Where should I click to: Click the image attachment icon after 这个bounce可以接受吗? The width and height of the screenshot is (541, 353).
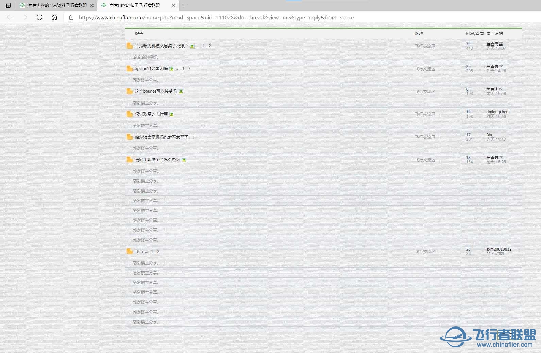(181, 91)
